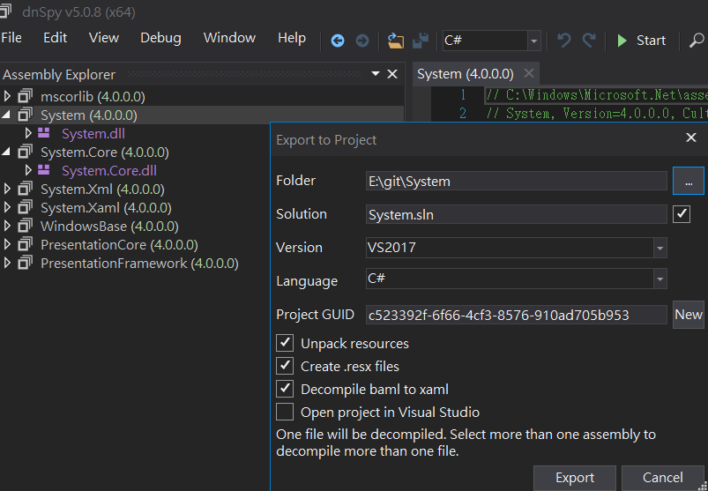The width and height of the screenshot is (708, 491).
Task: Enable Open project in Visual Studio
Action: [285, 412]
